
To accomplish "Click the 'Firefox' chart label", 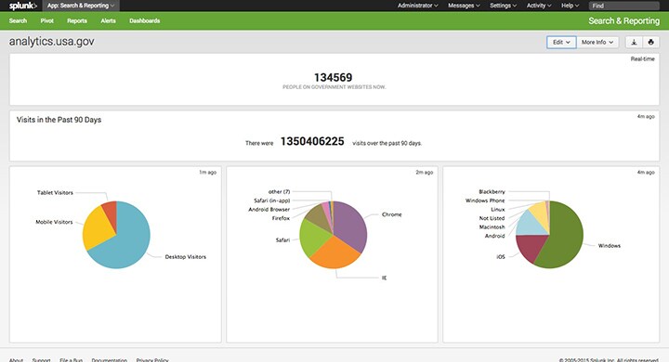I will point(281,218).
